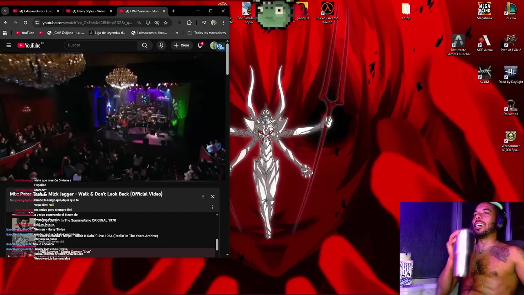Open Todos los marcadores folder
This screenshot has height=295, width=524.
tap(207, 33)
